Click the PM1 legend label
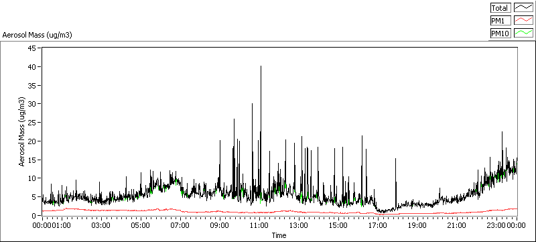Screen dimensions: 536x242 click(x=500, y=21)
